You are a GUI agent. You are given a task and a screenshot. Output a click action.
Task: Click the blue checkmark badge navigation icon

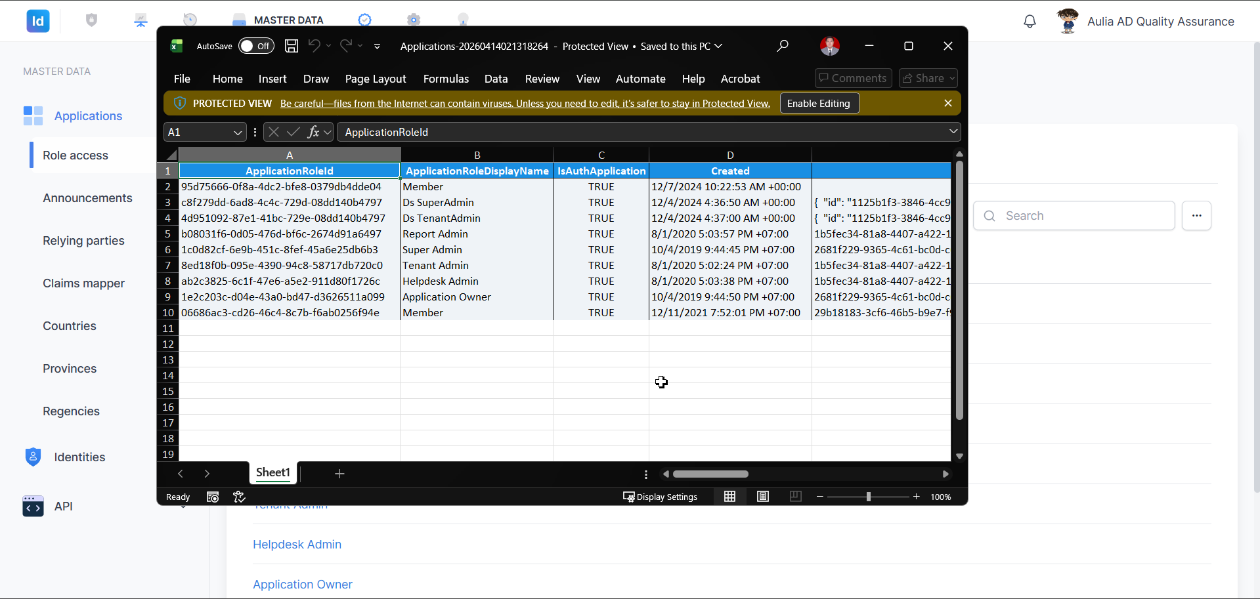[x=364, y=20]
